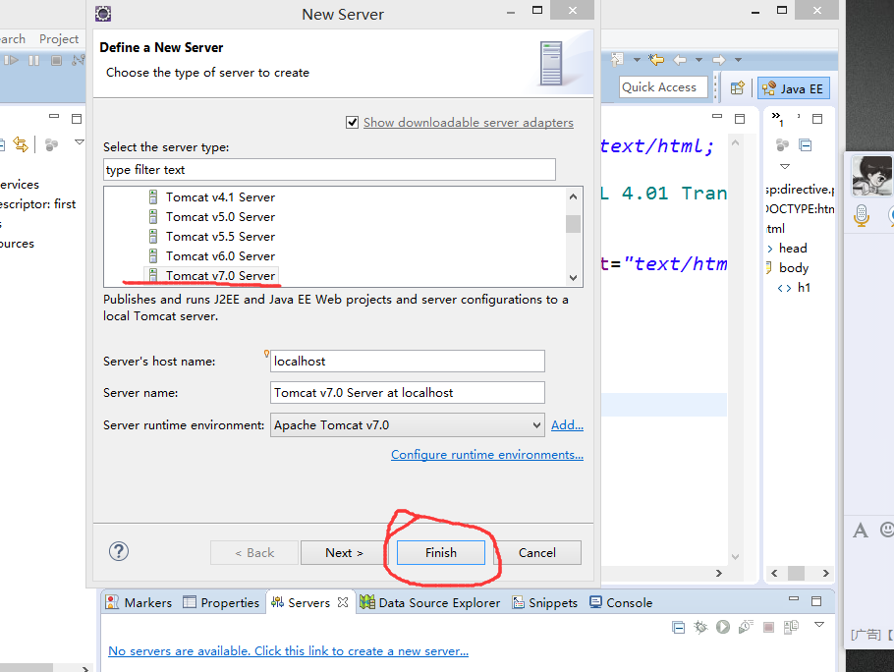Viewport: 894px width, 672px height.
Task: Click start server in profile mode icon
Action: (746, 627)
